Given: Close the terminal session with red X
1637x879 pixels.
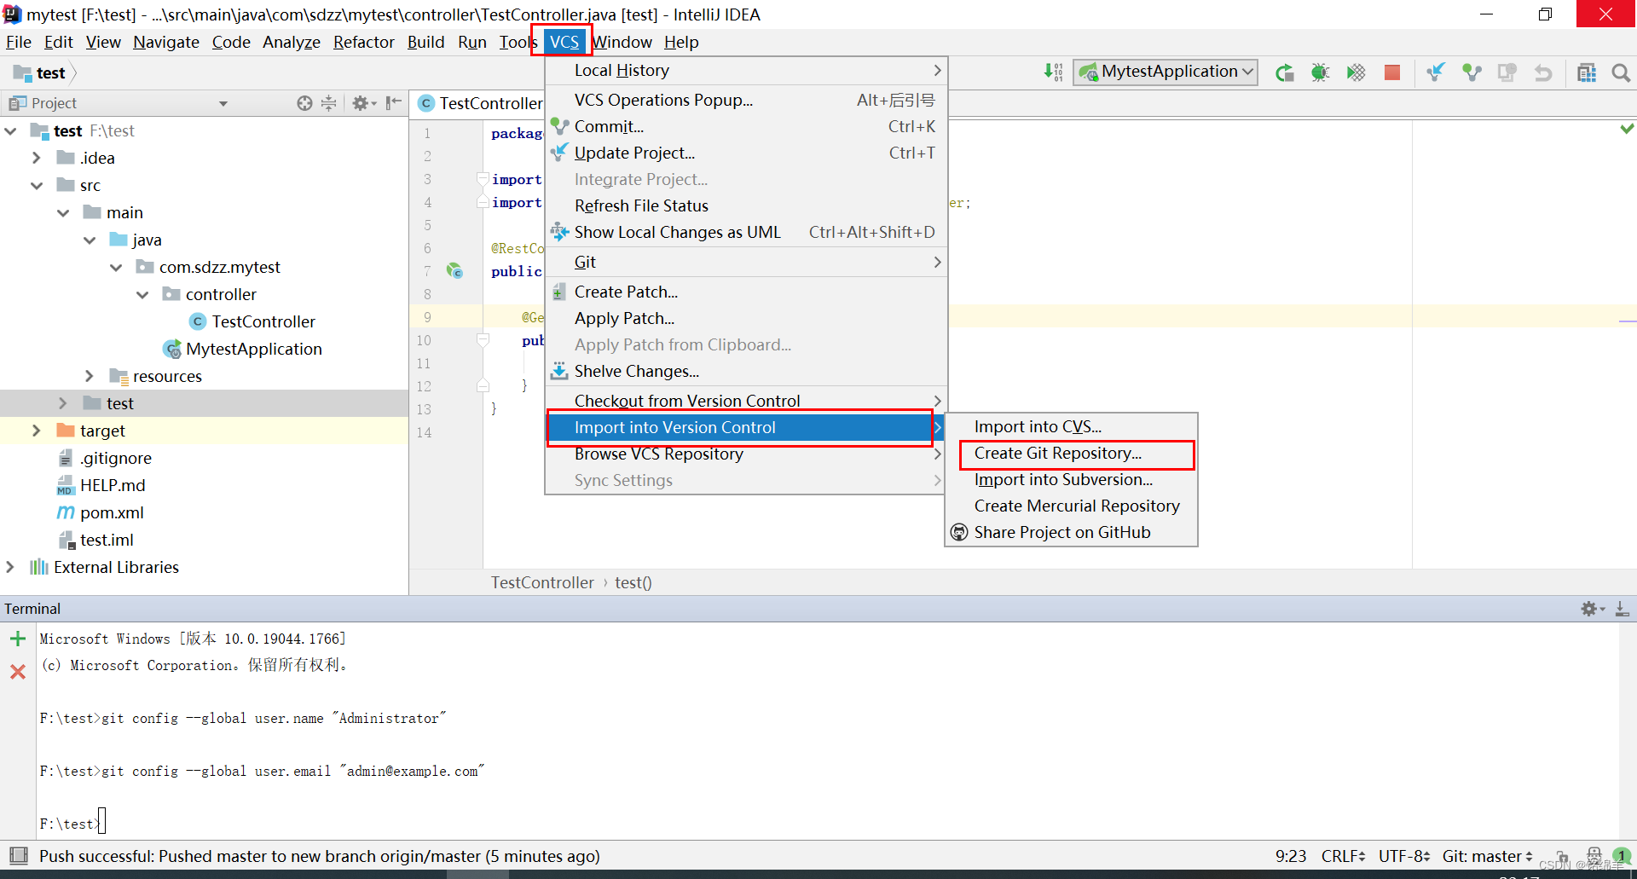Looking at the screenshot, I should [17, 672].
